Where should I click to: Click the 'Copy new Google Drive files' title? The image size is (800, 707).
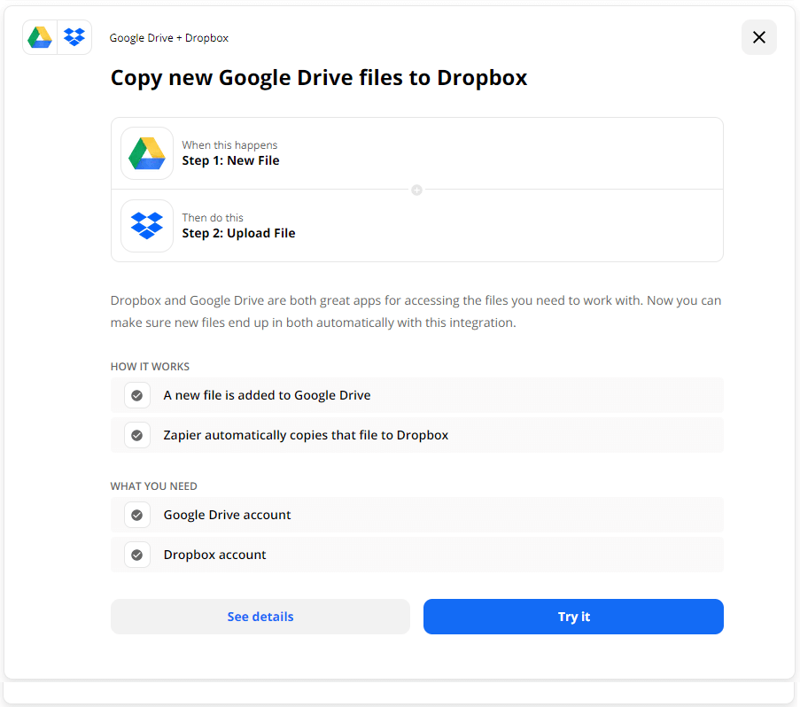[x=318, y=77]
